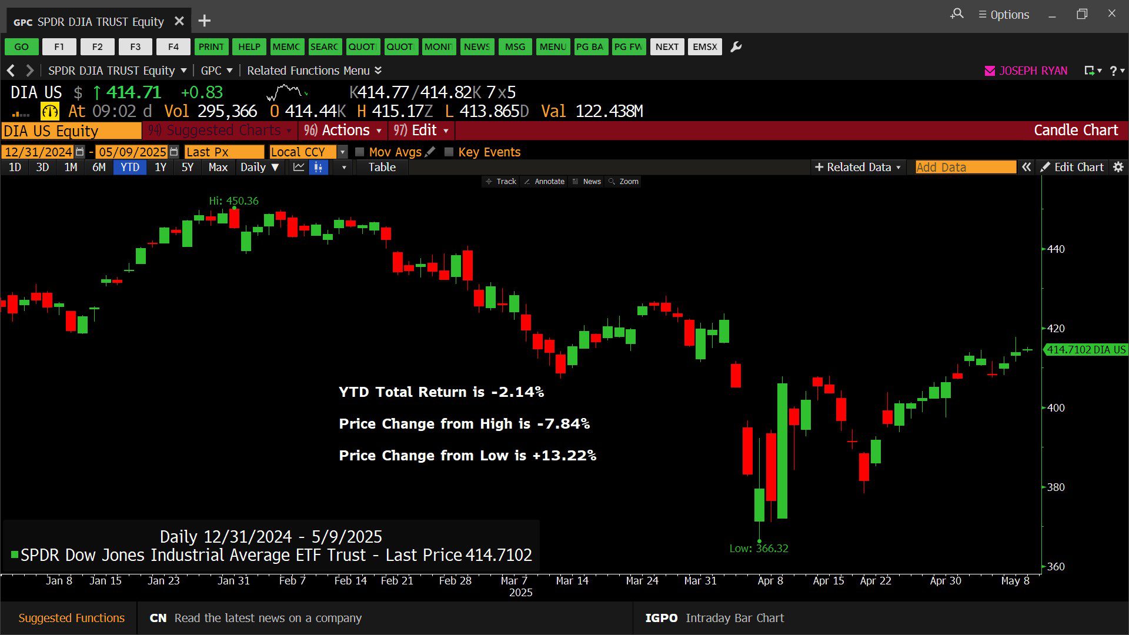Click the Add Data input field
1129x635 pixels.
[x=965, y=168]
